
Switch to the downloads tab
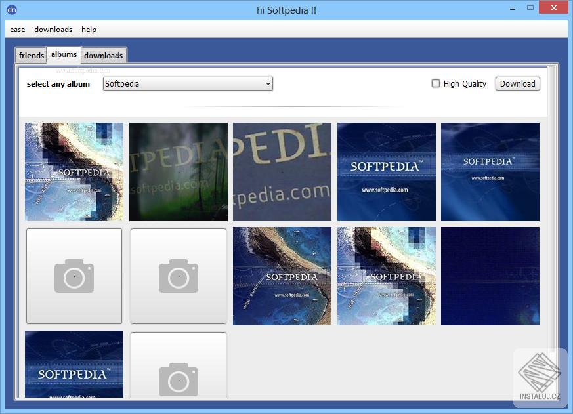104,56
